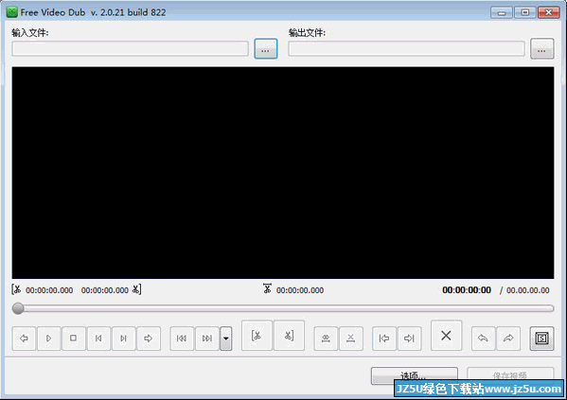Close the Free Video Dub window
The width and height of the screenshot is (567, 400).
pyautogui.click(x=549, y=12)
